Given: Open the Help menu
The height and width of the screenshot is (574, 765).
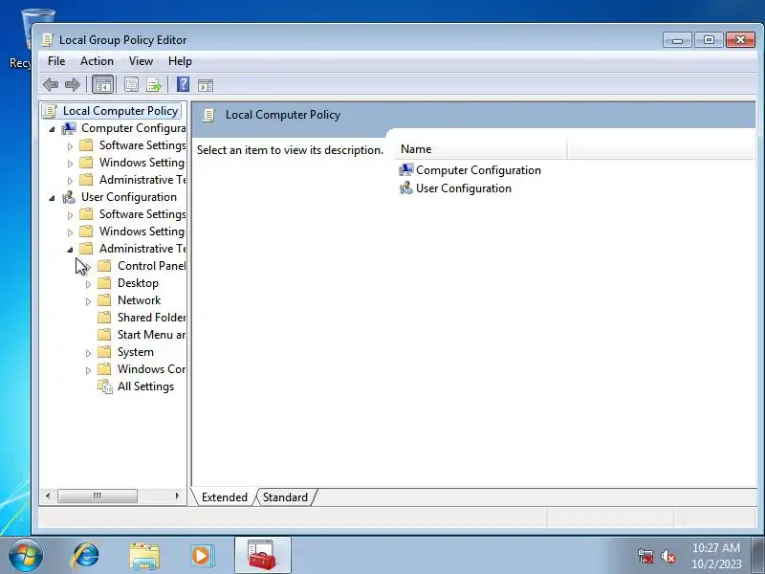Looking at the screenshot, I should tap(180, 61).
